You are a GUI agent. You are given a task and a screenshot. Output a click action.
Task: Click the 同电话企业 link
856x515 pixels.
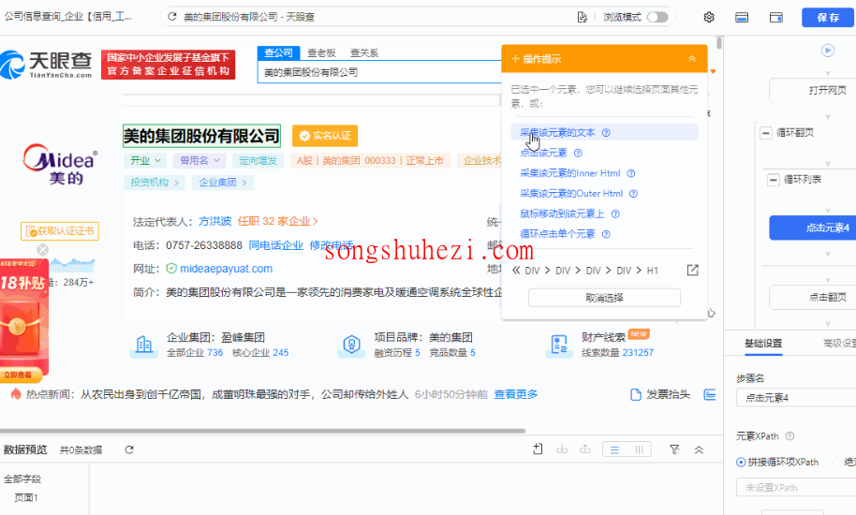(275, 245)
